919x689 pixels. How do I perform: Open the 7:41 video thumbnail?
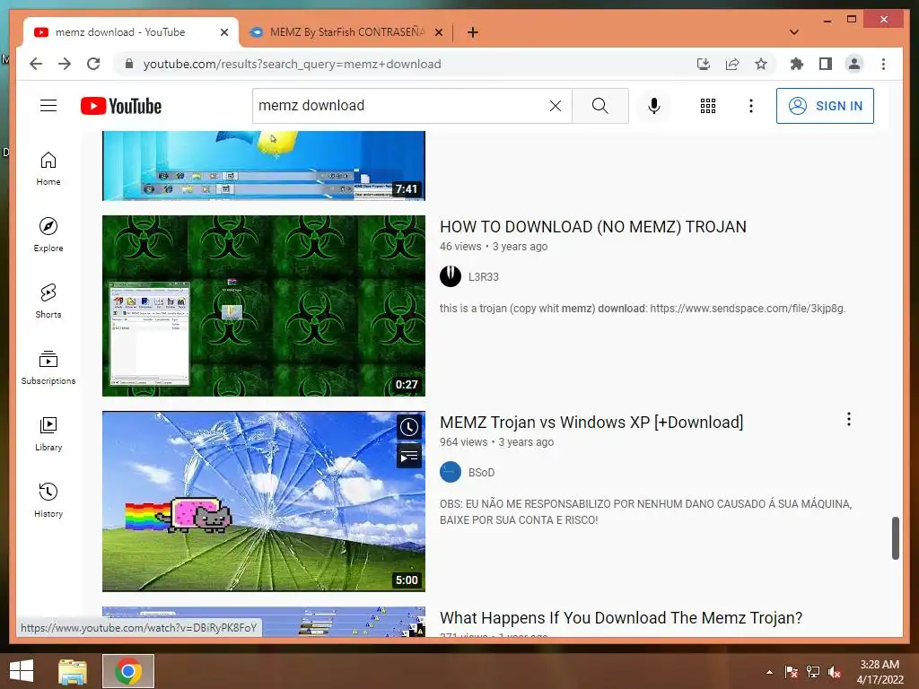point(264,166)
